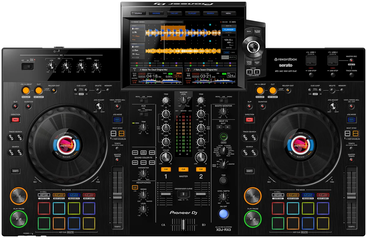Activate DUB ECHO sound color FX

click(x=143, y=152)
